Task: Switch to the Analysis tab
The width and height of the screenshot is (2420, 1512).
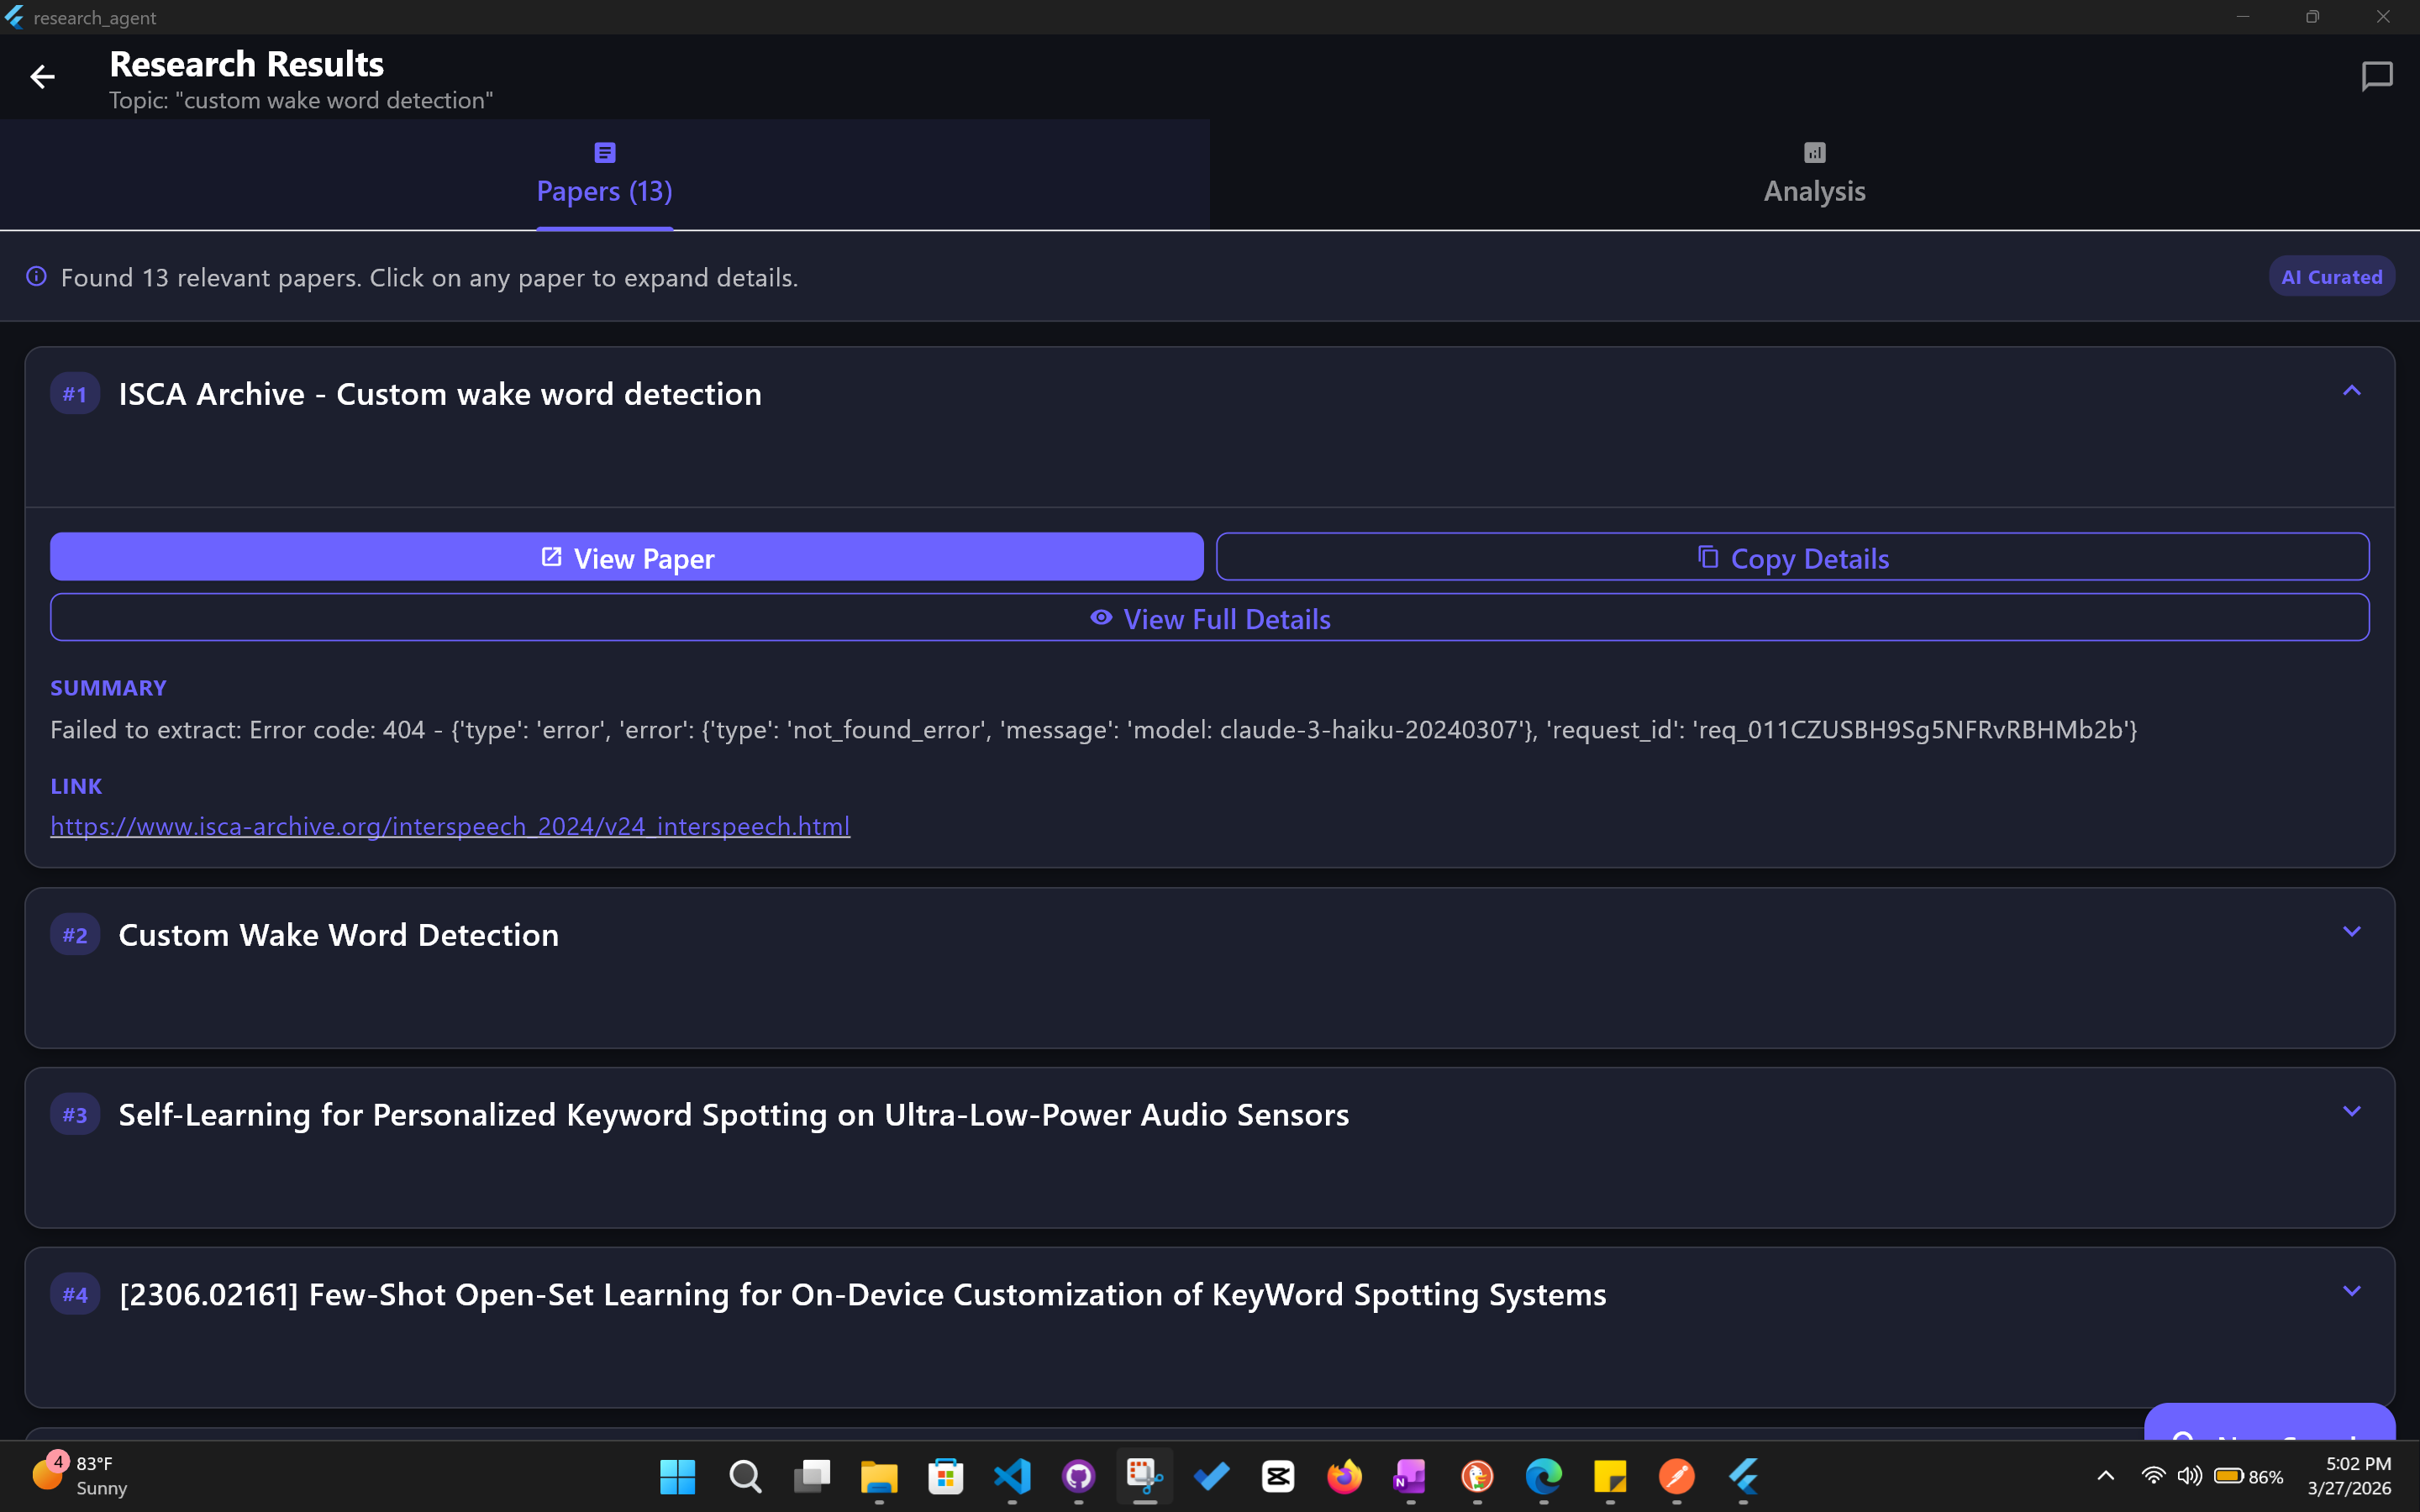Action: (x=1814, y=175)
